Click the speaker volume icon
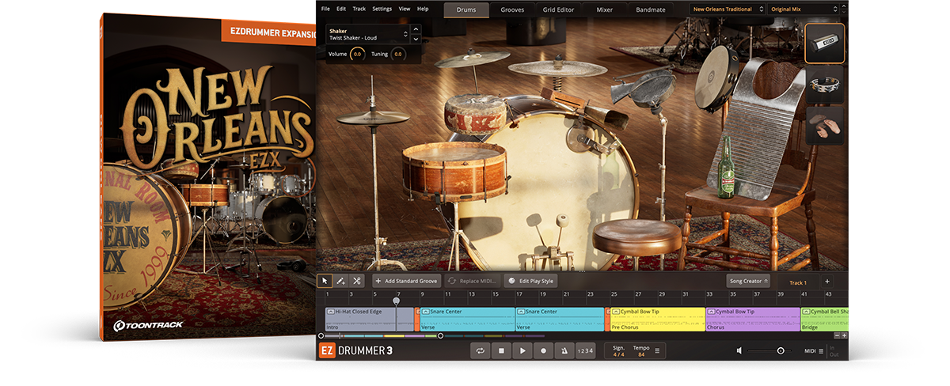 coord(739,350)
